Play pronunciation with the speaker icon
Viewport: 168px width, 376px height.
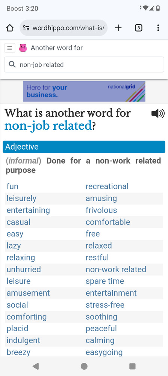tap(158, 114)
